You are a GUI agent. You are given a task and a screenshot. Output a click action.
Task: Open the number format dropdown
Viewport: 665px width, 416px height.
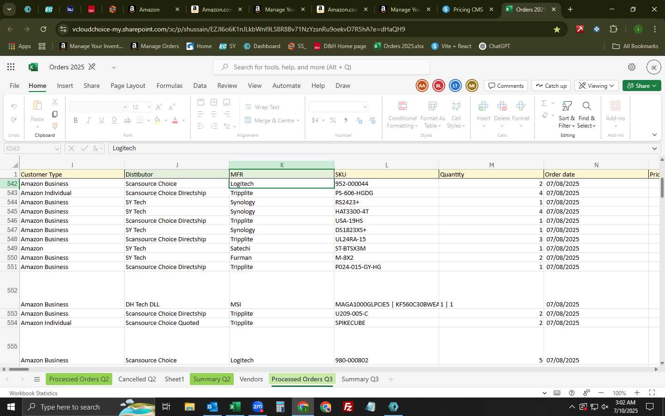point(365,107)
